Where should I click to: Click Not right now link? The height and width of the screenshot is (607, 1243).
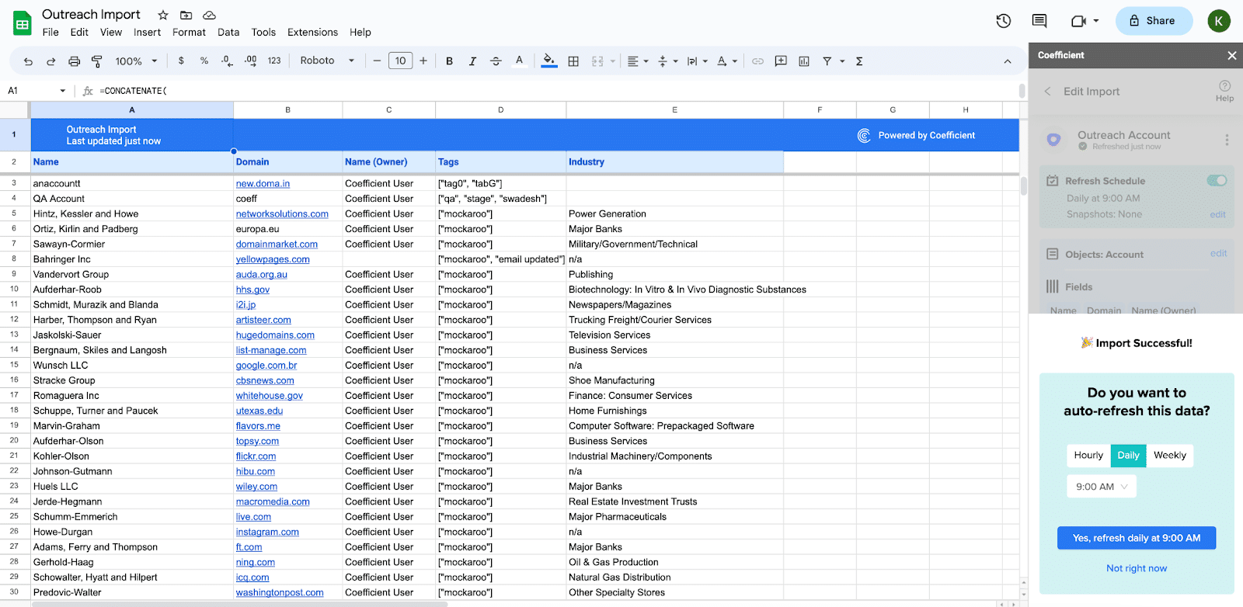[1137, 568]
